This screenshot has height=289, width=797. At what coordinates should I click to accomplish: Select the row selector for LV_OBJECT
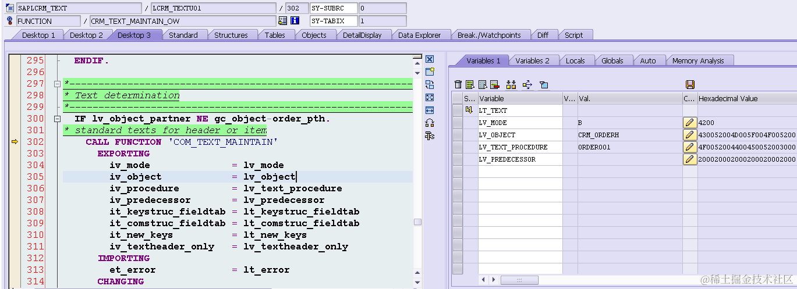(458, 135)
